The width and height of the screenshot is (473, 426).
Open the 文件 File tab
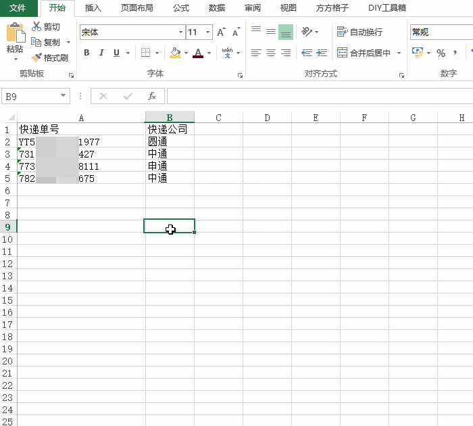[x=18, y=8]
